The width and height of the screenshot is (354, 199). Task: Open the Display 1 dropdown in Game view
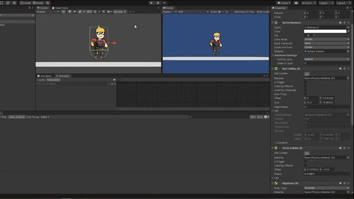(169, 12)
